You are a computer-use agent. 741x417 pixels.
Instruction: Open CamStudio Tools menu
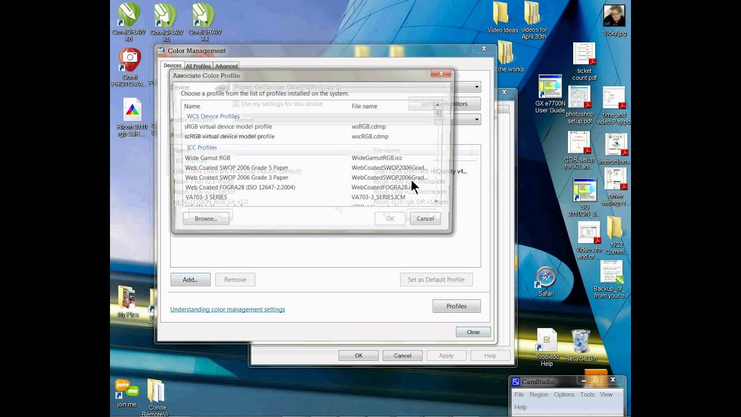587,394
